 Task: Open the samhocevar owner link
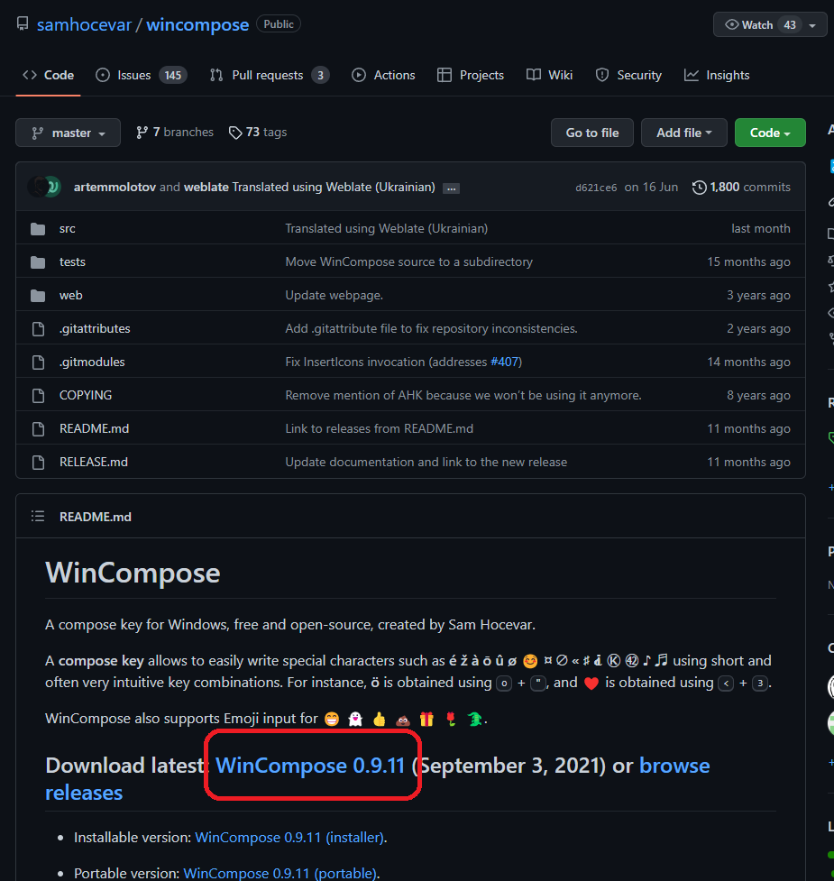[x=84, y=24]
